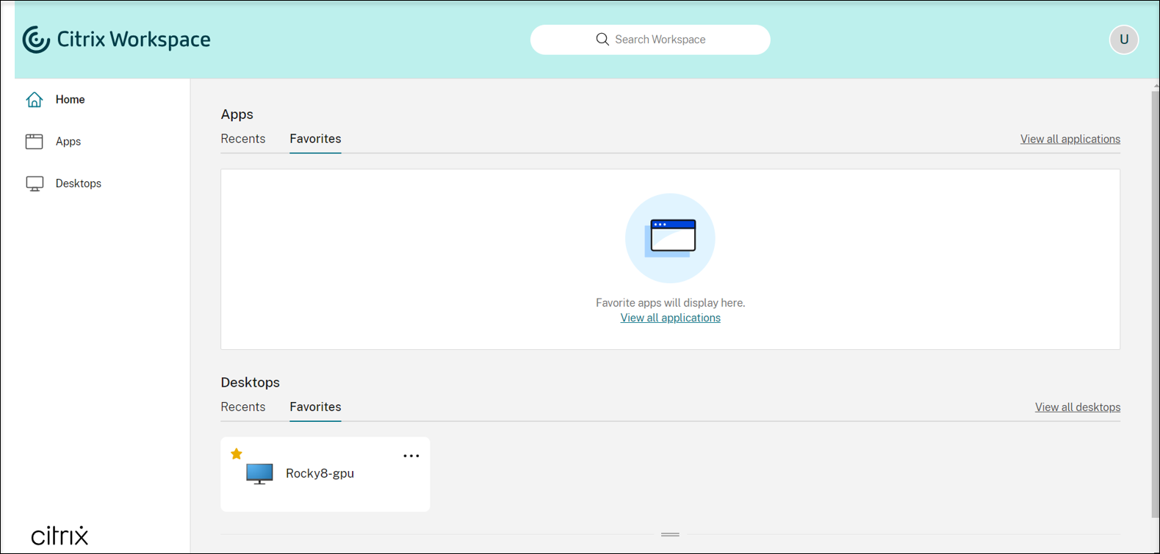Viewport: 1160px width, 554px height.
Task: Unfavorite Rocky8-gpu via its star icon
Action: tap(237, 454)
